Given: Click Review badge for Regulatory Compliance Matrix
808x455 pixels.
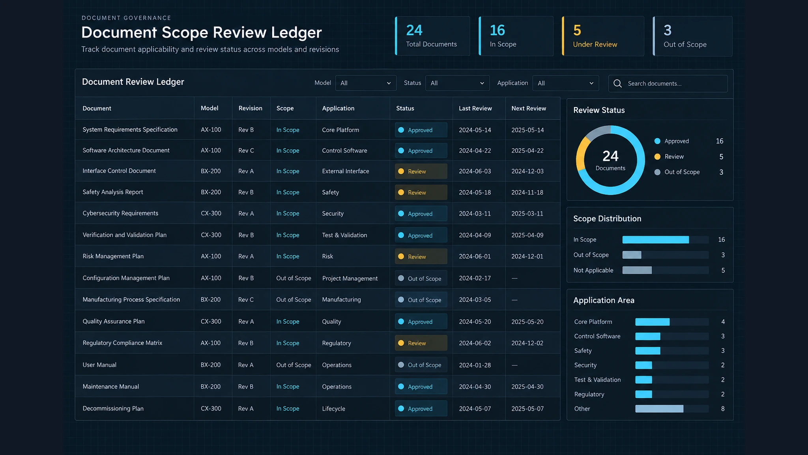Looking at the screenshot, I should coord(421,343).
